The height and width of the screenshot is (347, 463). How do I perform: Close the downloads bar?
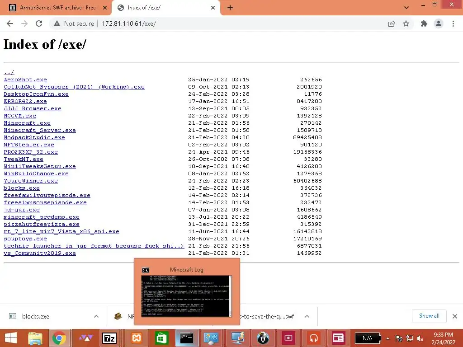point(455,316)
